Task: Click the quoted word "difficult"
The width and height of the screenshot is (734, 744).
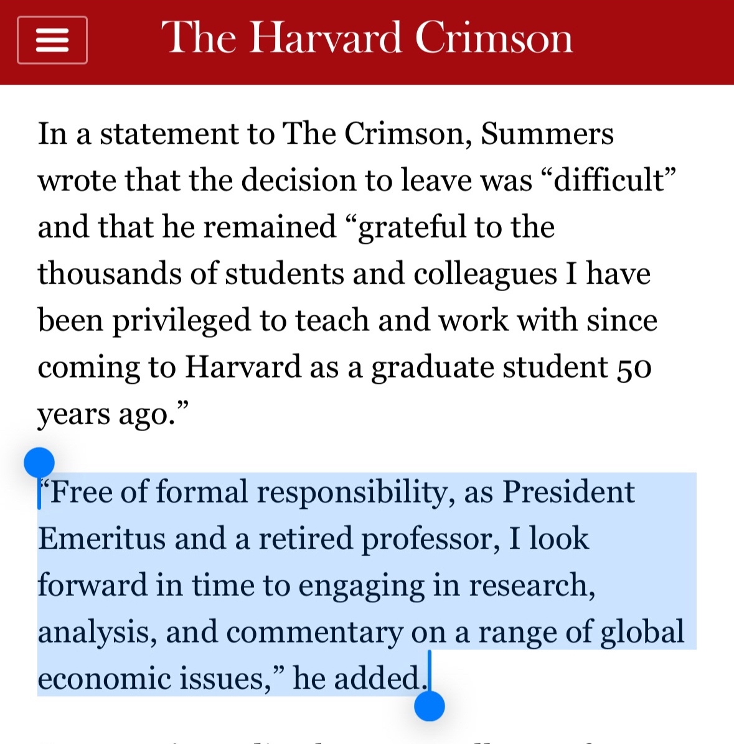Action: [609, 180]
